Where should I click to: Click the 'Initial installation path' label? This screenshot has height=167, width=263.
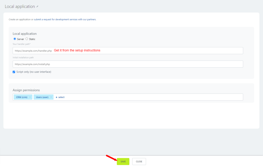[23, 57]
